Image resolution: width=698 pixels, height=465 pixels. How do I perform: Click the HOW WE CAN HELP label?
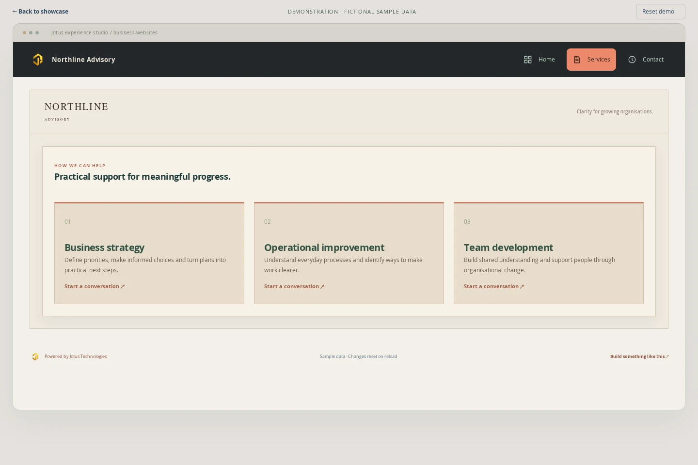click(80, 166)
